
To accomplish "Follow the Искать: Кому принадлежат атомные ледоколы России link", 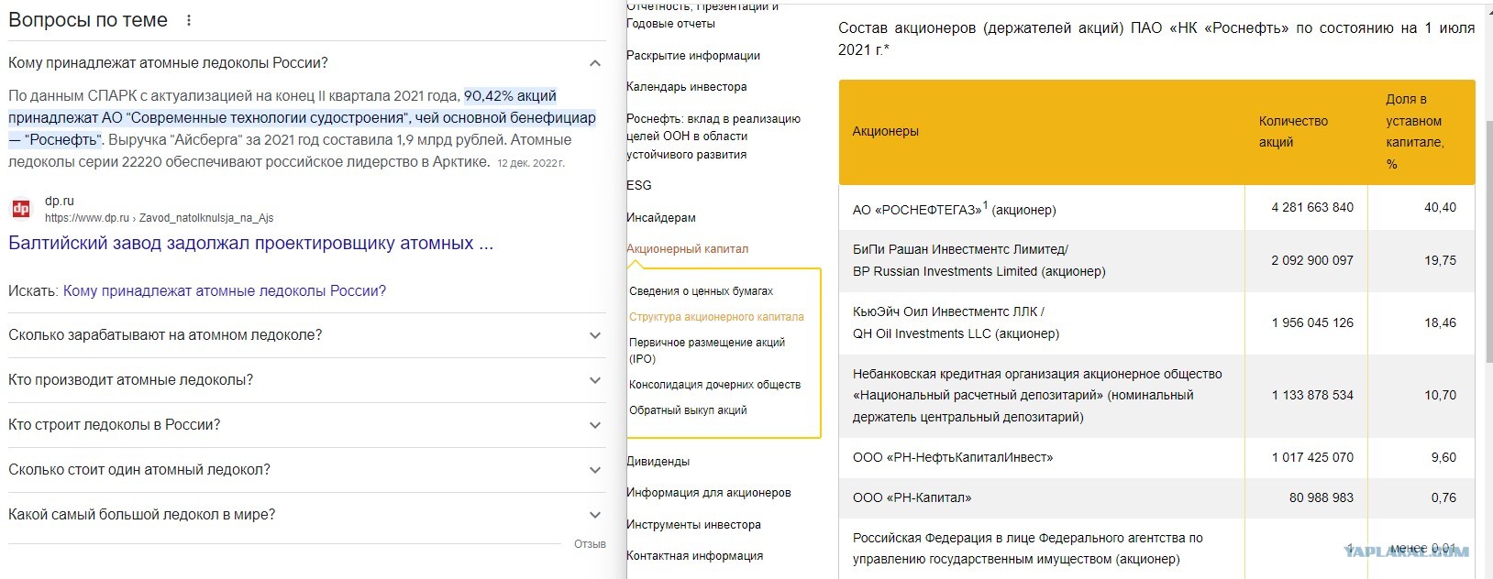I will pos(224,291).
